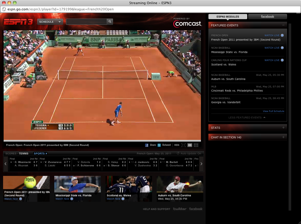Click the search magnifier button

110,22
